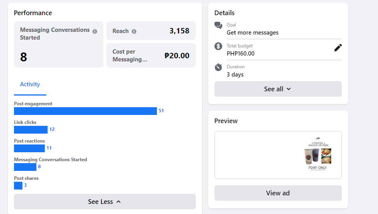Viewport: 378px width, 214px height.
Task: Click the Post shares bar
Action: coord(18,186)
